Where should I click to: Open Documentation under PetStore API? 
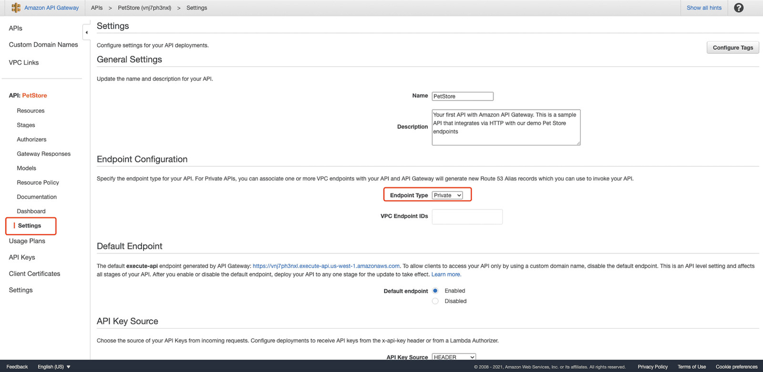pyautogui.click(x=37, y=197)
